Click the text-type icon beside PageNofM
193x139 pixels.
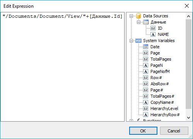pos(146,71)
